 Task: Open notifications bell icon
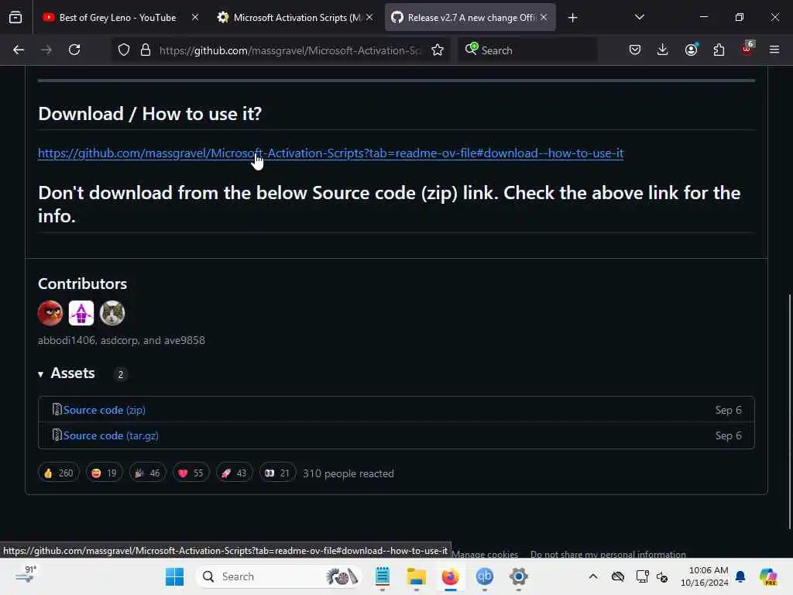coord(740,576)
